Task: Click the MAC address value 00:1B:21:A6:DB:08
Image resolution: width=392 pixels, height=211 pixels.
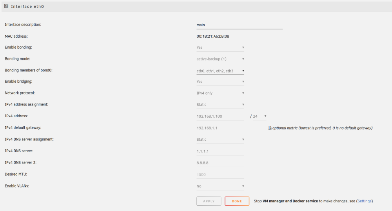Action: click(213, 36)
